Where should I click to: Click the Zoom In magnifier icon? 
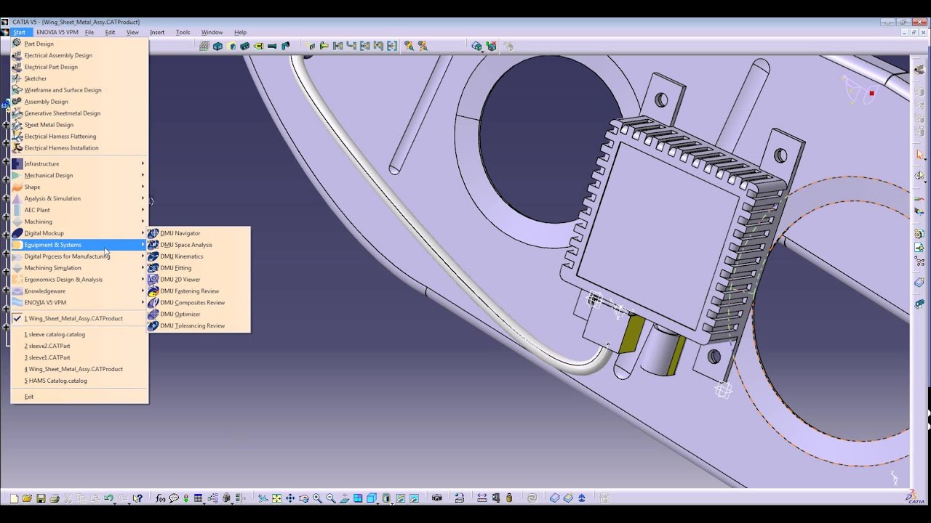tap(317, 498)
